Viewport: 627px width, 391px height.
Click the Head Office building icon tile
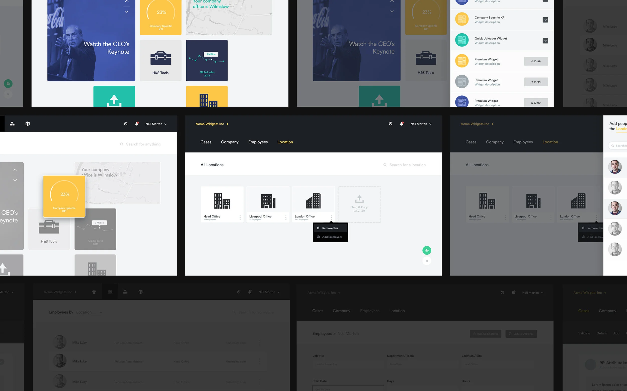click(x=222, y=201)
